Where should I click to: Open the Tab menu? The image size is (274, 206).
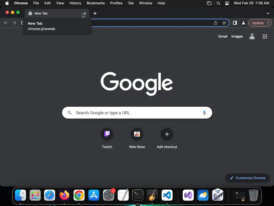tap(131, 3)
